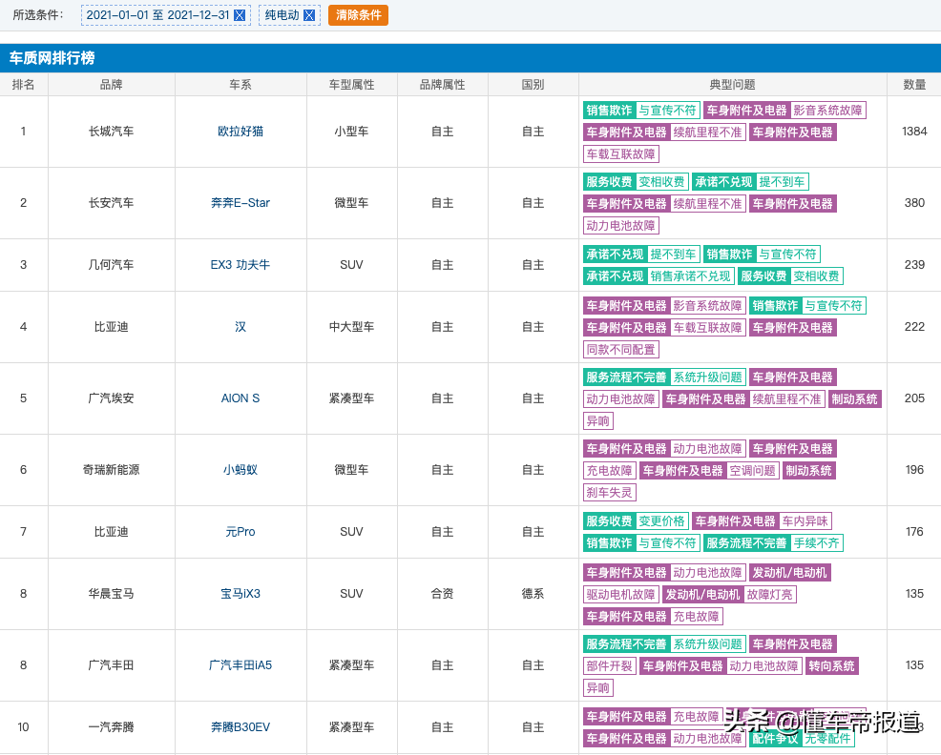Click the 典型问题 column header
This screenshot has width=941, height=755.
732,85
